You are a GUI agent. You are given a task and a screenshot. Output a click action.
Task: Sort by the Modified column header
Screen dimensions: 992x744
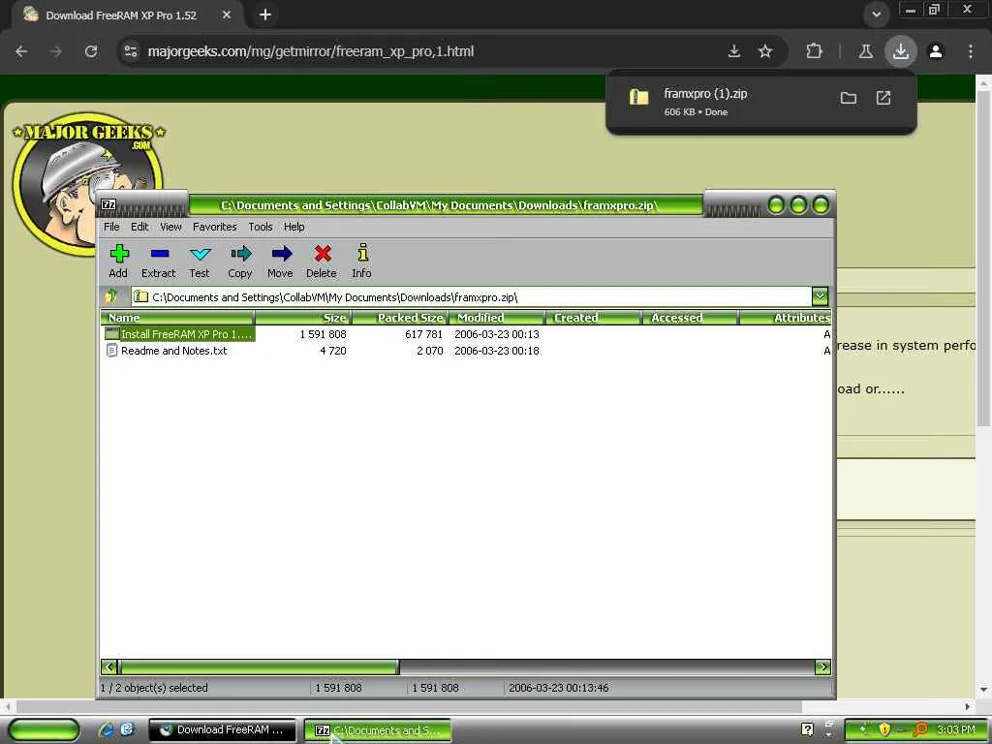tap(497, 318)
